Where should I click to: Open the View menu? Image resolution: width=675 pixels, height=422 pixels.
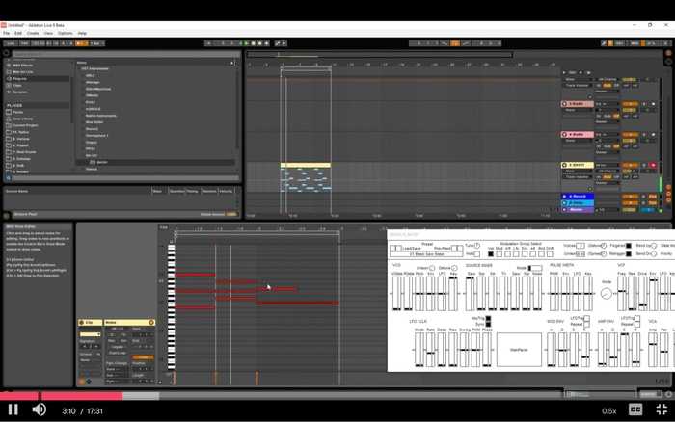pos(48,33)
